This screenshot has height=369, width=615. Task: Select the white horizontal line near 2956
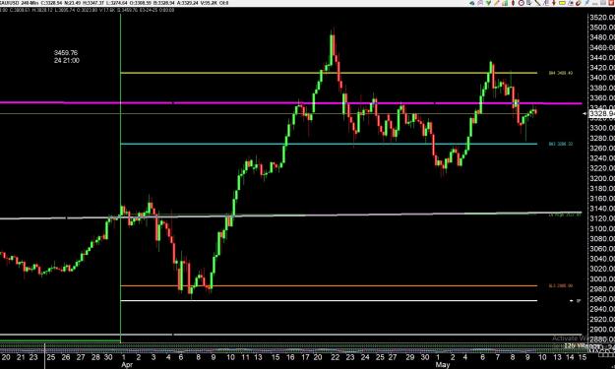329,301
